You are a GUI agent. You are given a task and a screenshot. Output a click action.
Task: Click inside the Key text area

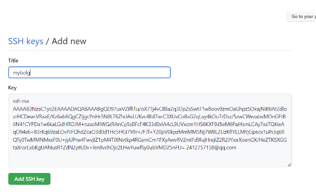point(150,130)
